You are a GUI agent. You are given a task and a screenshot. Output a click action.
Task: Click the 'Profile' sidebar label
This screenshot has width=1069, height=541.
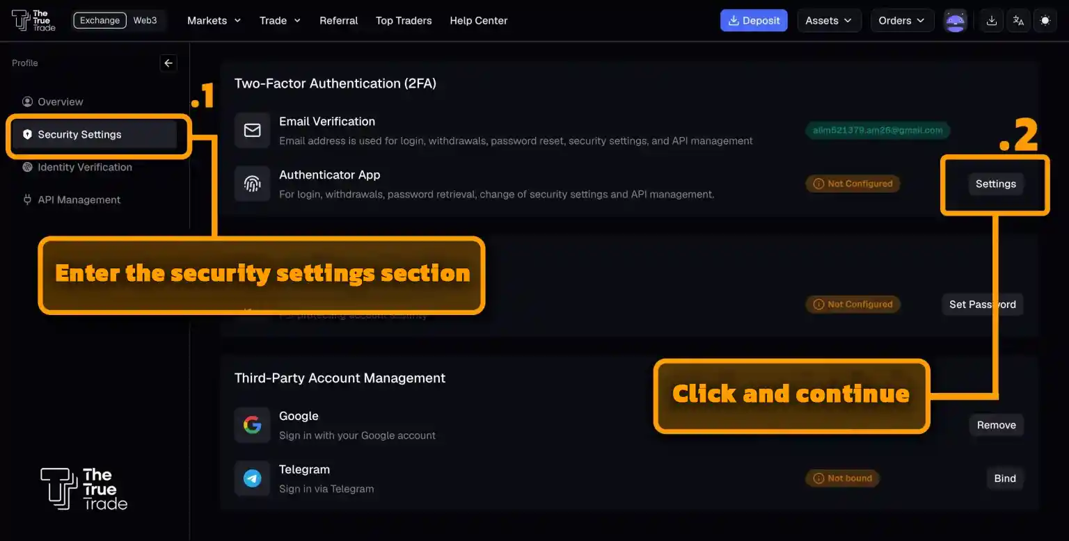pyautogui.click(x=25, y=63)
